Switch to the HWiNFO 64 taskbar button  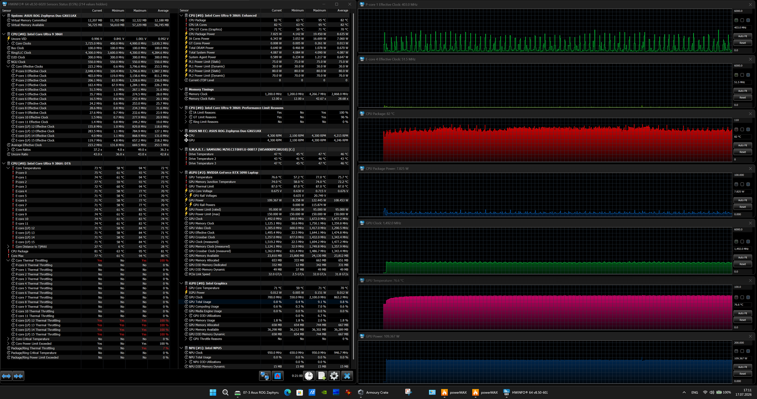tap(525, 392)
